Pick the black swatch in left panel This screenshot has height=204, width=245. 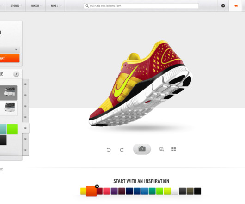point(3,140)
